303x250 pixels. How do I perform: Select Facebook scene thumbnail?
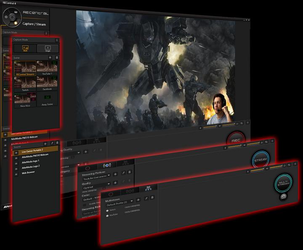[x=47, y=83]
